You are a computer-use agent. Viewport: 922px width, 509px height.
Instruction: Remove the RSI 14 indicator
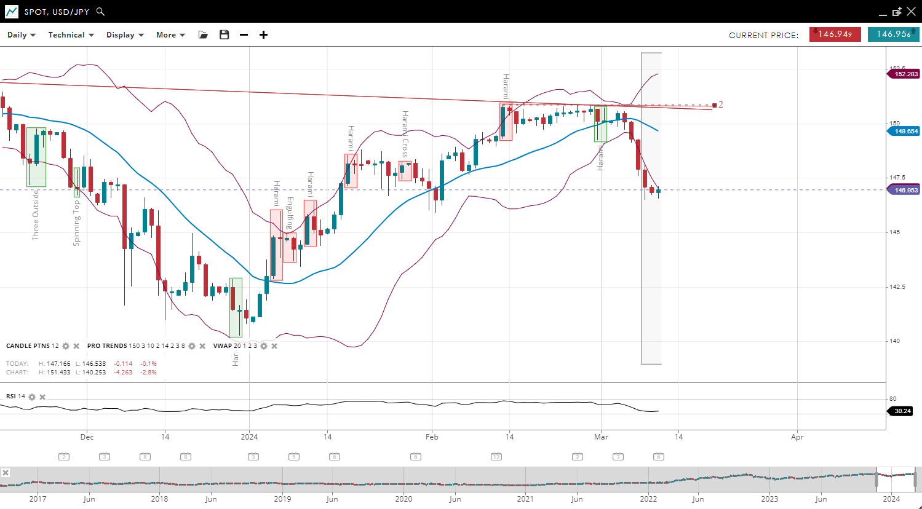point(42,397)
